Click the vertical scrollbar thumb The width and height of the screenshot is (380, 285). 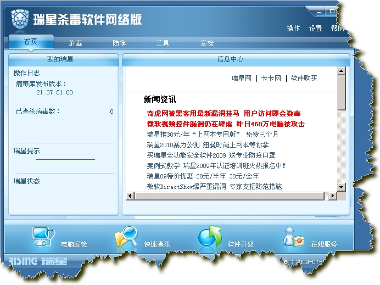coord(342,93)
